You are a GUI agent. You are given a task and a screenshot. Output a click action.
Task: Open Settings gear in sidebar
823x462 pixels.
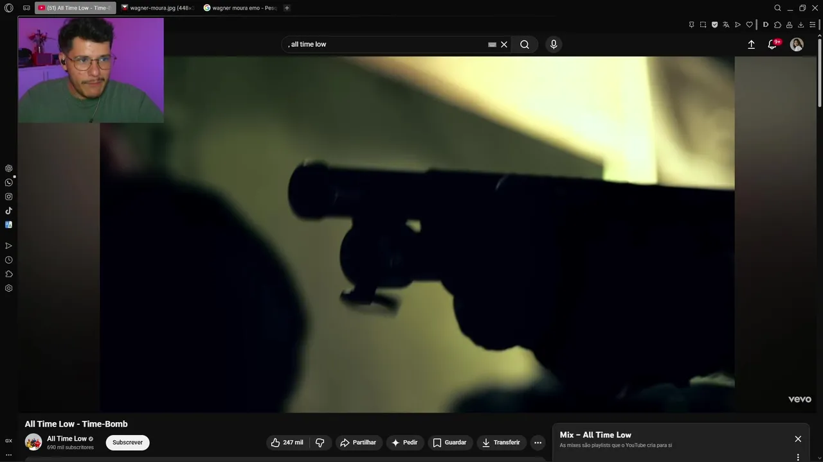[9, 288]
